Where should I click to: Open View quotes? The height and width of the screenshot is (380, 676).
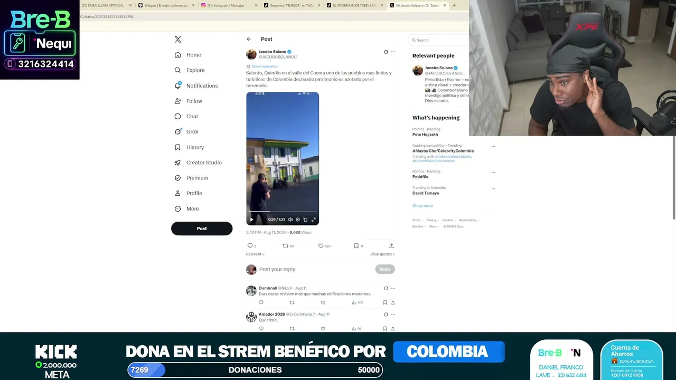(382, 254)
